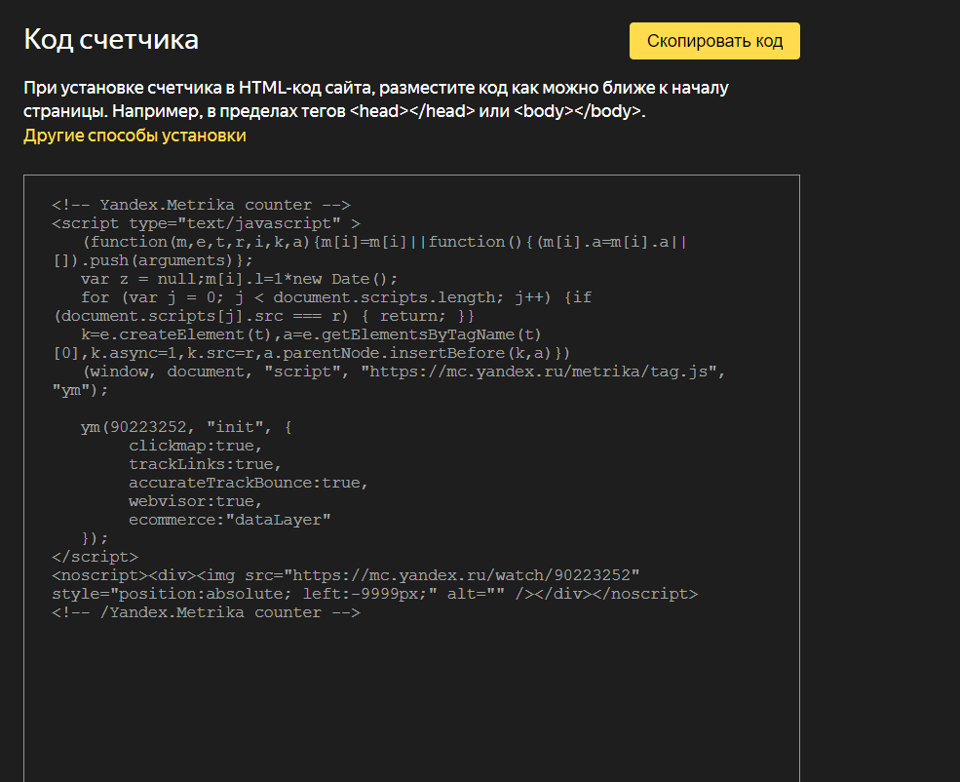The height and width of the screenshot is (782, 960).
Task: Click the script type="text/javascript" line
Action: click(x=207, y=223)
